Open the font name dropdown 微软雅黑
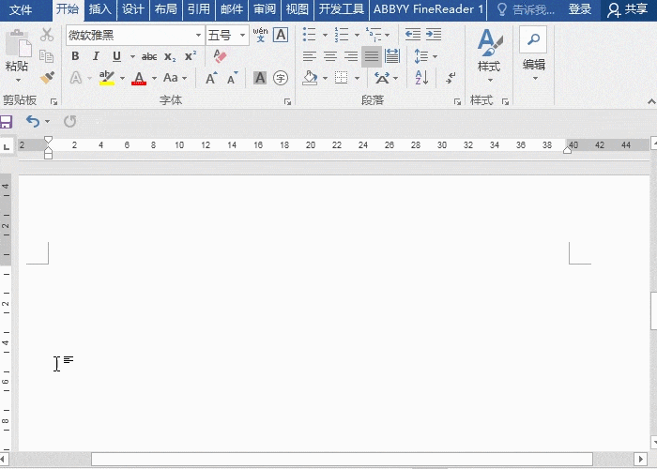The image size is (657, 469). pos(135,36)
